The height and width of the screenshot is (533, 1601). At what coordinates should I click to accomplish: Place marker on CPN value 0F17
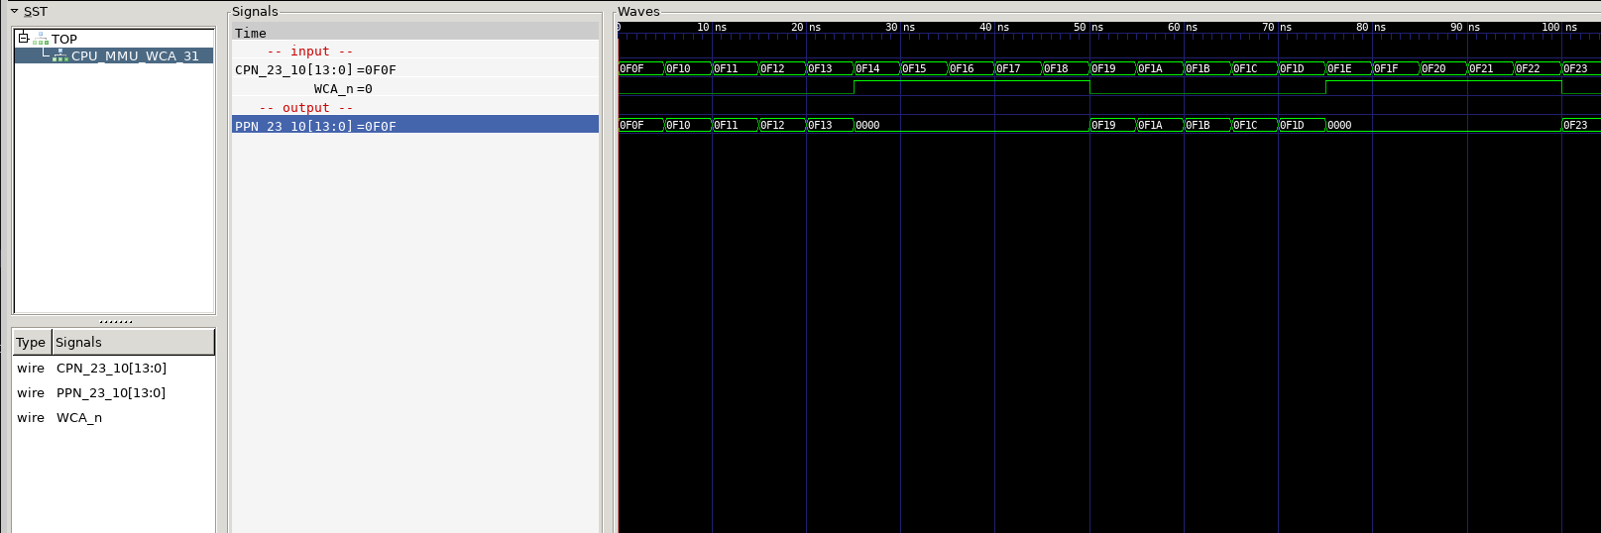pyautogui.click(x=1018, y=68)
